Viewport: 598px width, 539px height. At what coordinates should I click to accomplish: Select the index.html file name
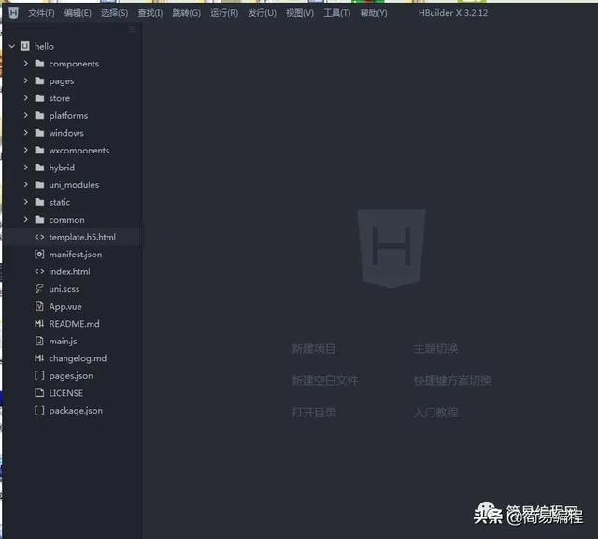click(70, 271)
